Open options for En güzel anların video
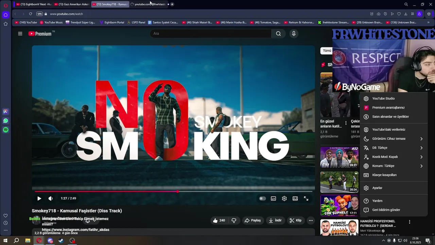This screenshot has width=435, height=245. [346, 123]
